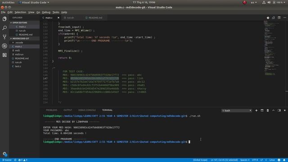The width and height of the screenshot is (288, 162).
Task: Open the Manage settings gear
Action: pyautogui.click(x=4, y=154)
